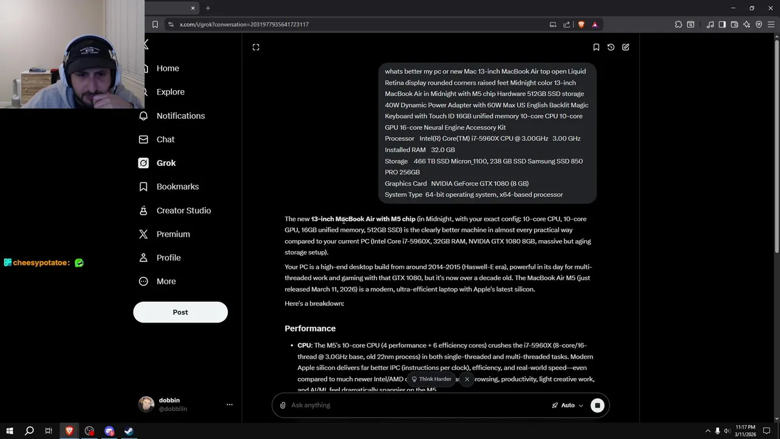Dismiss the Think Harder suggestion
Viewport: 780px width, 439px height.
click(467, 379)
